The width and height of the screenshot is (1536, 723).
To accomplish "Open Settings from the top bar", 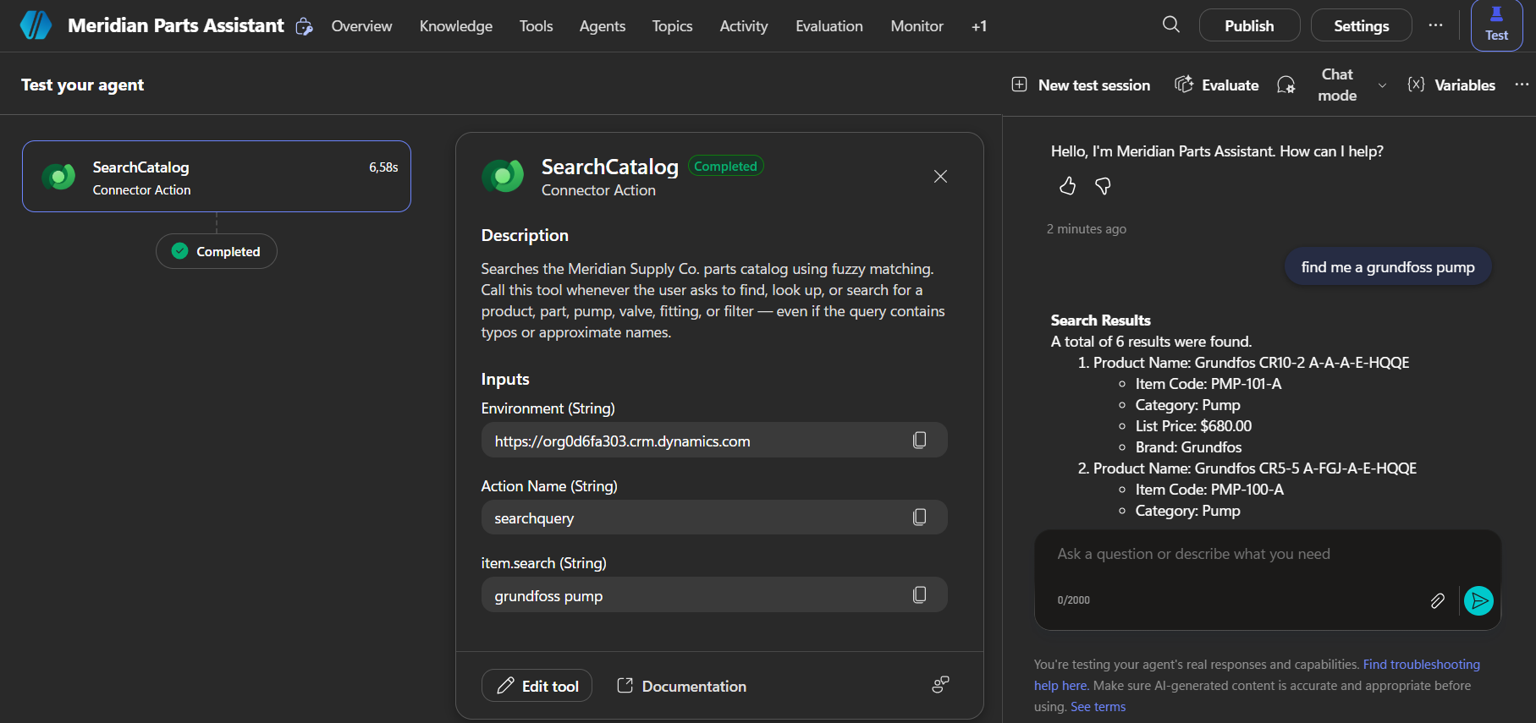I will [1361, 25].
